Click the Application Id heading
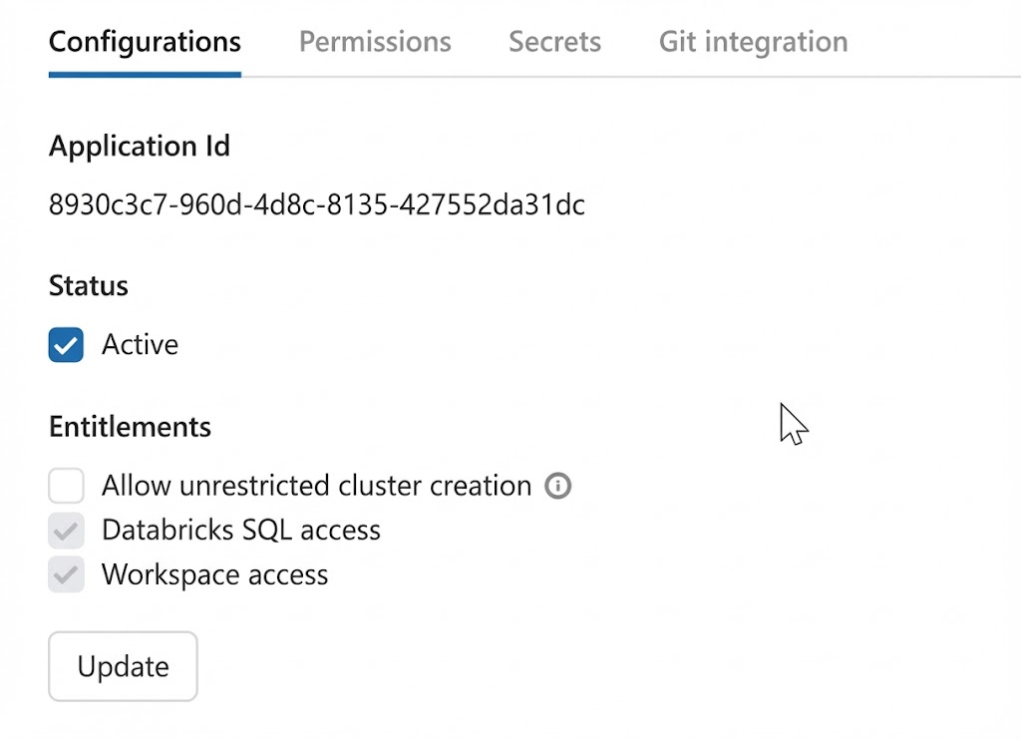Image resolution: width=1021 pixels, height=739 pixels. tap(140, 147)
